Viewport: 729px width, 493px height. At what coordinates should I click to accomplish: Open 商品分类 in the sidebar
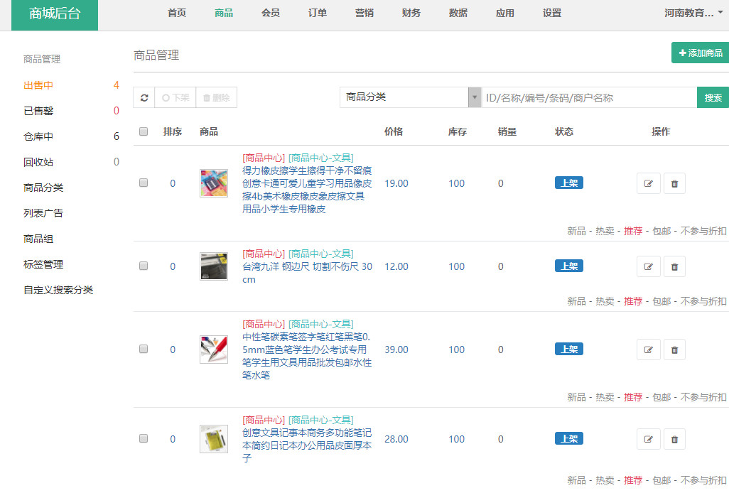click(43, 188)
